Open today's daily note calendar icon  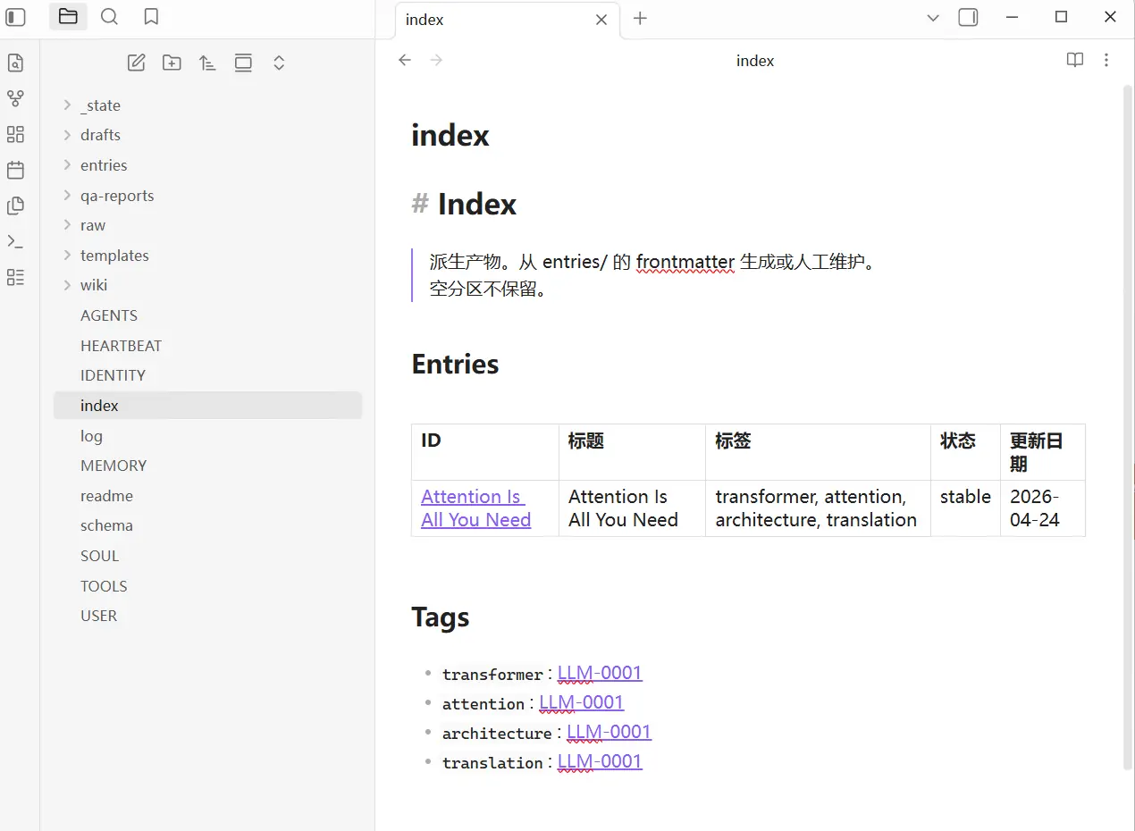coord(15,170)
